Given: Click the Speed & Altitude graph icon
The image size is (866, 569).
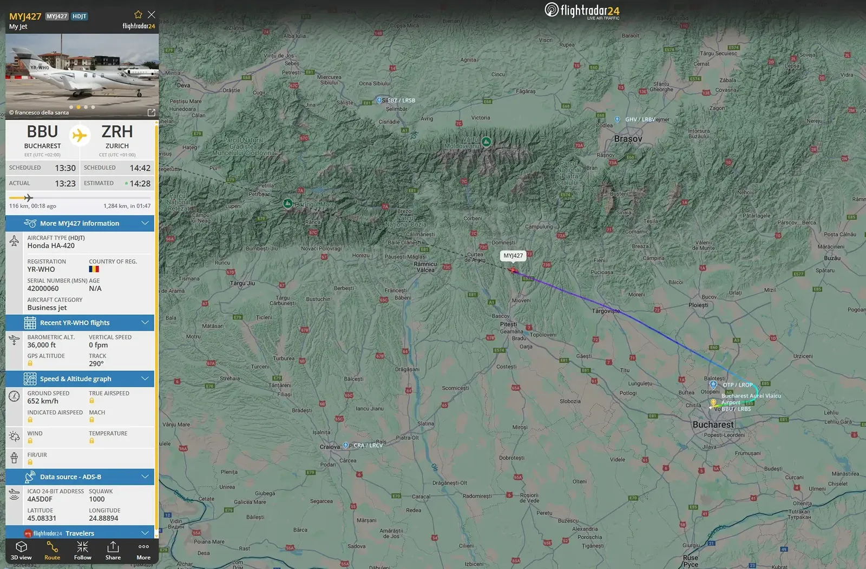Looking at the screenshot, I should [30, 379].
